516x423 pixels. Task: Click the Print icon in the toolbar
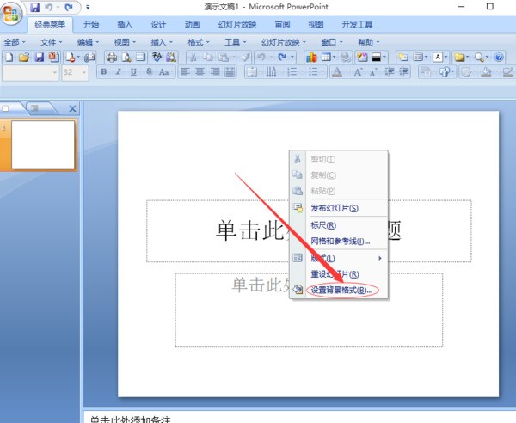[x=112, y=58]
